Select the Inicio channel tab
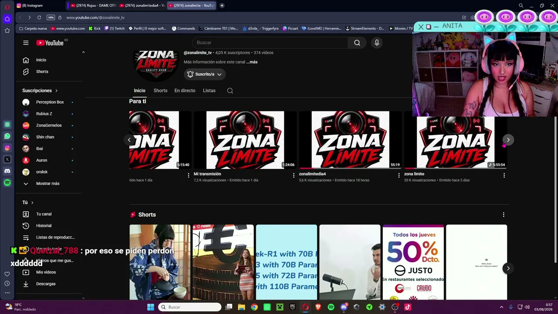The image size is (558, 314). (x=139, y=91)
